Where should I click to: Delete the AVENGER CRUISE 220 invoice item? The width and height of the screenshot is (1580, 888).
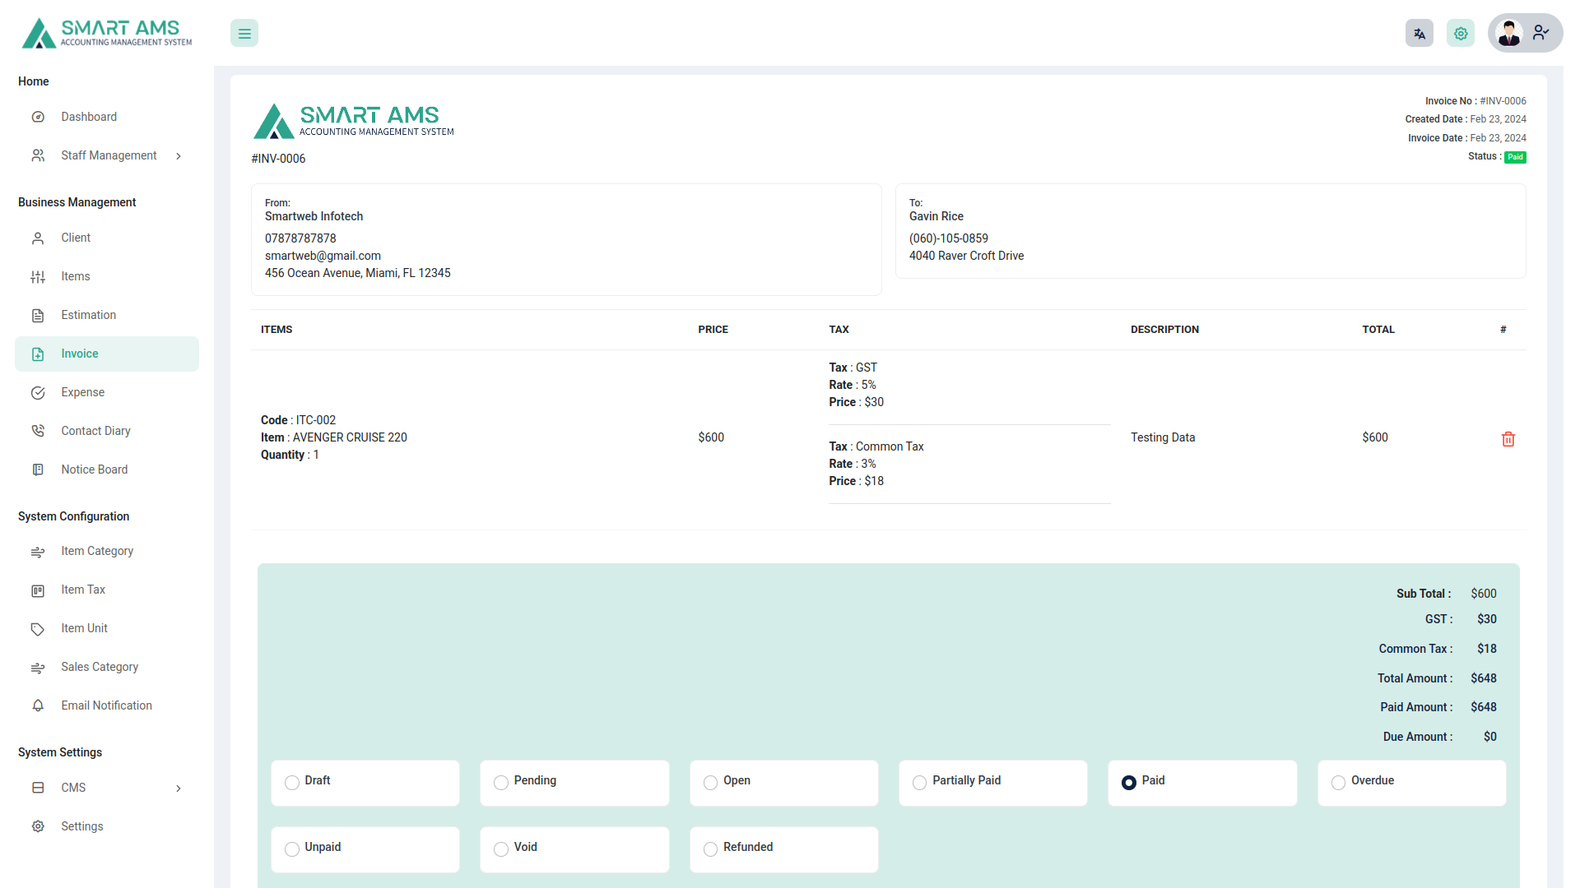pos(1508,438)
